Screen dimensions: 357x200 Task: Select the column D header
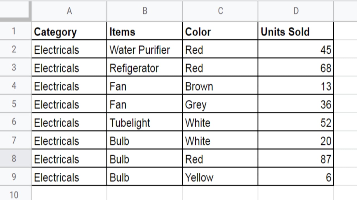[296, 11]
